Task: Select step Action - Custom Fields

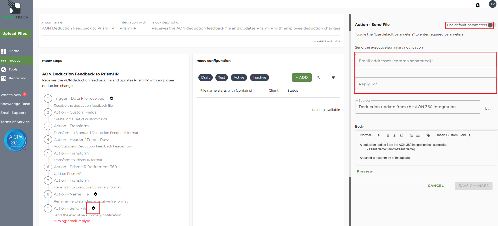Action: (x=75, y=112)
